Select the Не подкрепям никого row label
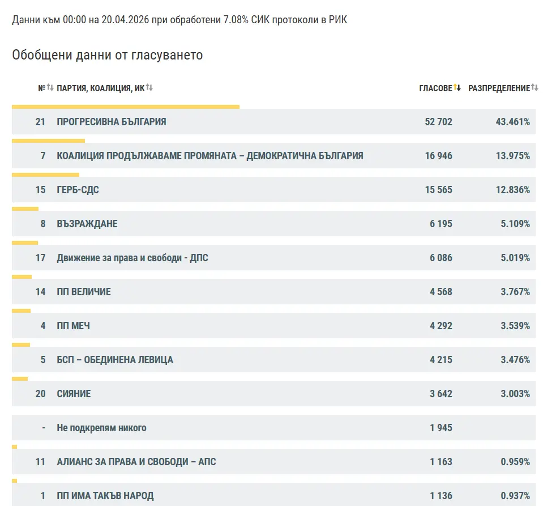The height and width of the screenshot is (506, 543). 101,428
